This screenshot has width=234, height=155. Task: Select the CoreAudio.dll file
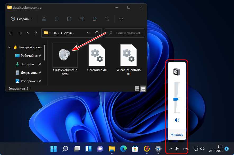[97, 55]
